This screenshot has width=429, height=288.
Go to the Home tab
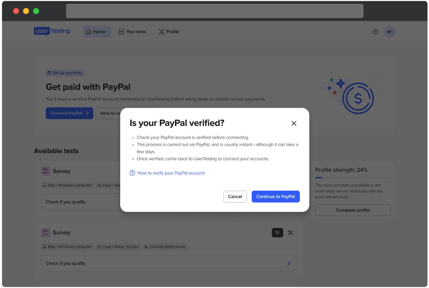97,32
